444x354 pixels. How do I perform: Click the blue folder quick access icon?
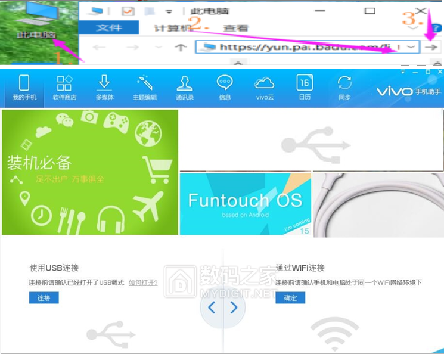point(150,11)
